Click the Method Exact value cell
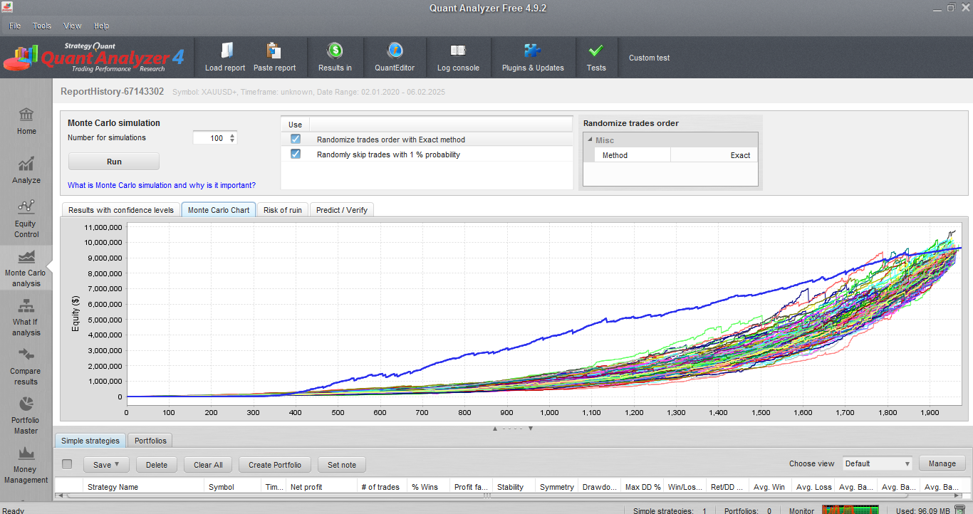 (x=713, y=155)
